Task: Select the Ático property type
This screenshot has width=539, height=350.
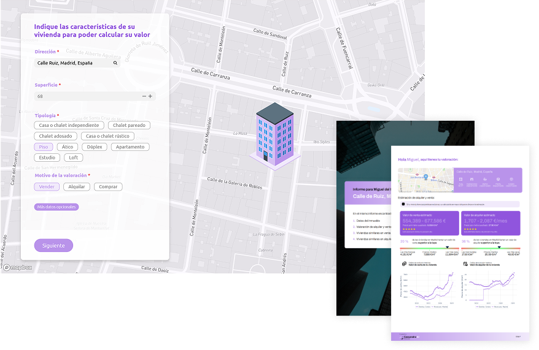Action: coord(68,147)
